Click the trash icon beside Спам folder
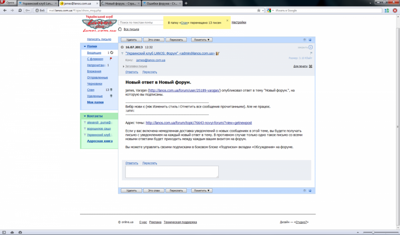The width and height of the screenshot is (400, 235). [x=111, y=90]
